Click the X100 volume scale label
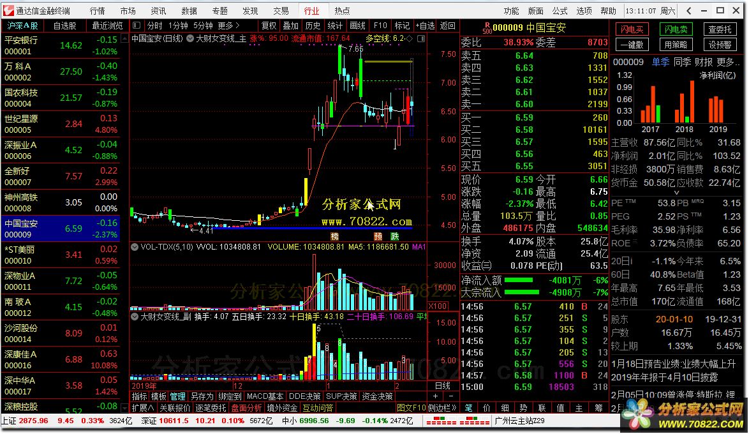This screenshot has width=749, height=434. pyautogui.click(x=438, y=306)
